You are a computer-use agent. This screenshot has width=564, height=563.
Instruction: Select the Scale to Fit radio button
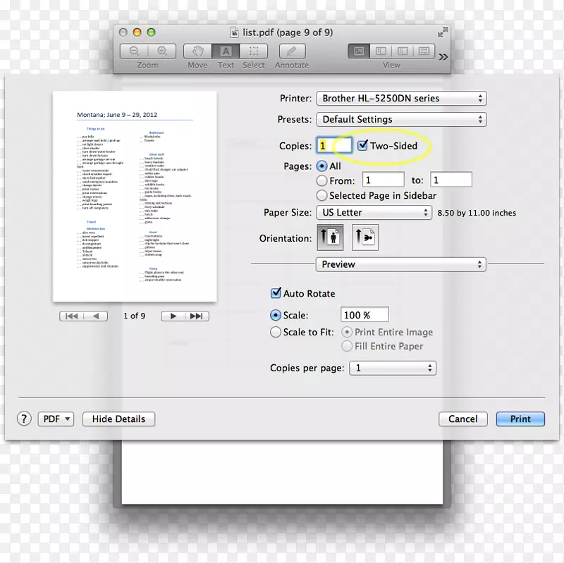pyautogui.click(x=276, y=331)
